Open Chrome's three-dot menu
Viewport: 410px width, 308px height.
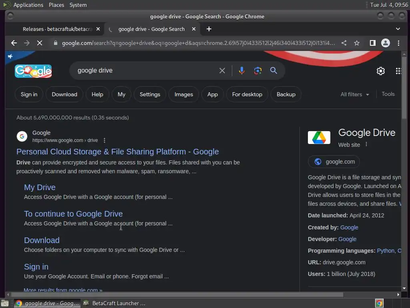coord(398,43)
